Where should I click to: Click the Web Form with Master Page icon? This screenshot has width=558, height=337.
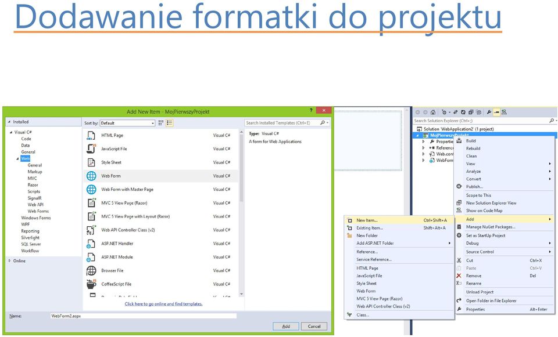[91, 189]
